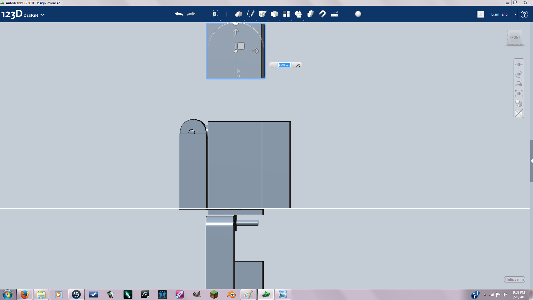The height and width of the screenshot is (300, 533).
Task: Click the up arrow manipulator on sketch
Action: (235, 32)
